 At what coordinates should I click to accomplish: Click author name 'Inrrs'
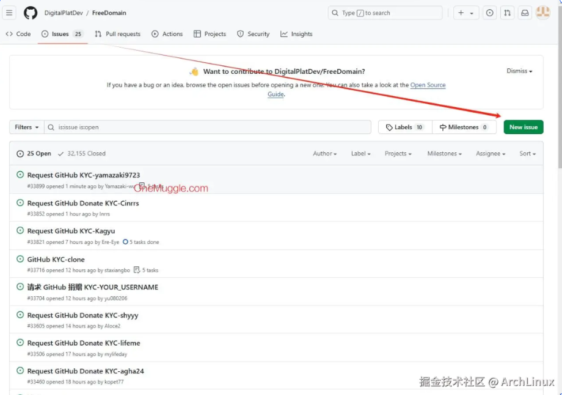pyautogui.click(x=104, y=214)
